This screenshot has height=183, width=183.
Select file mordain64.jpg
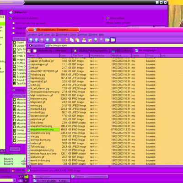[x=38, y=109]
